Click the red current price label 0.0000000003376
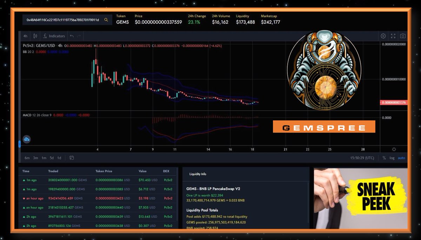This screenshot has width=421, height=240. coord(393,103)
